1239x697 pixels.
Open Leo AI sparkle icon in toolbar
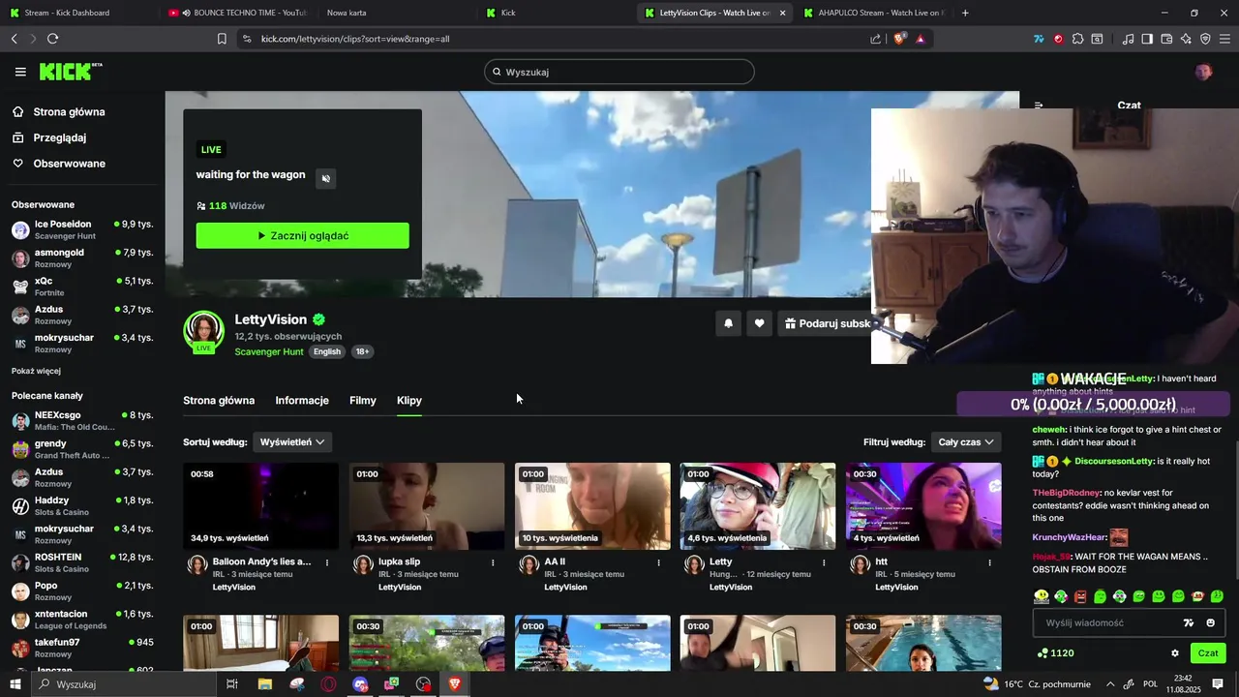1186,39
